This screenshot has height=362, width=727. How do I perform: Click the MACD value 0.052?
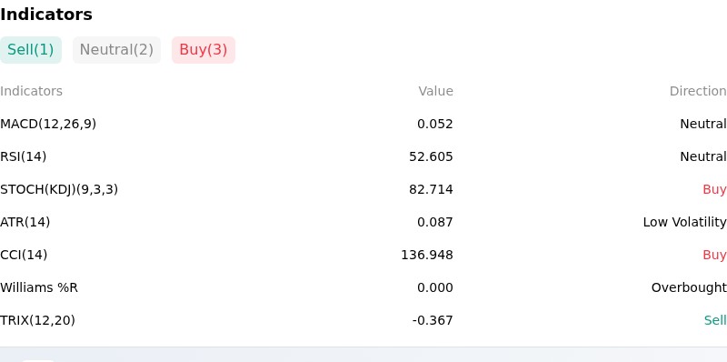435,124
